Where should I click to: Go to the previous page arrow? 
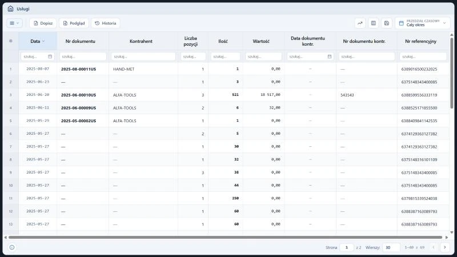coord(434,247)
